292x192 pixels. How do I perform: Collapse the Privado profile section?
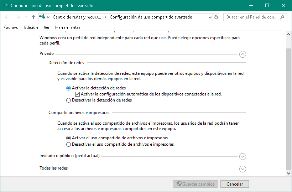243,54
